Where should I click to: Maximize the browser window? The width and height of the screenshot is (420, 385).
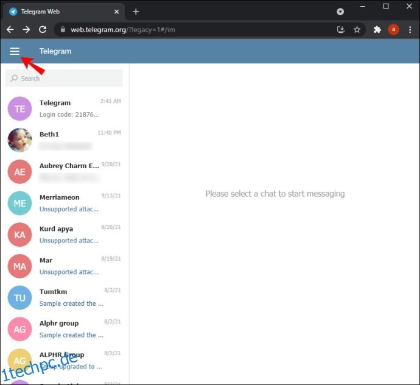(x=386, y=6)
